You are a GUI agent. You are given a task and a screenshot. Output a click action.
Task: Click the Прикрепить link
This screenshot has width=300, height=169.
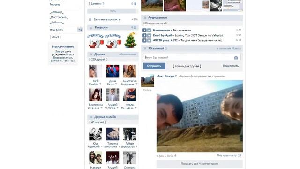[231, 66]
